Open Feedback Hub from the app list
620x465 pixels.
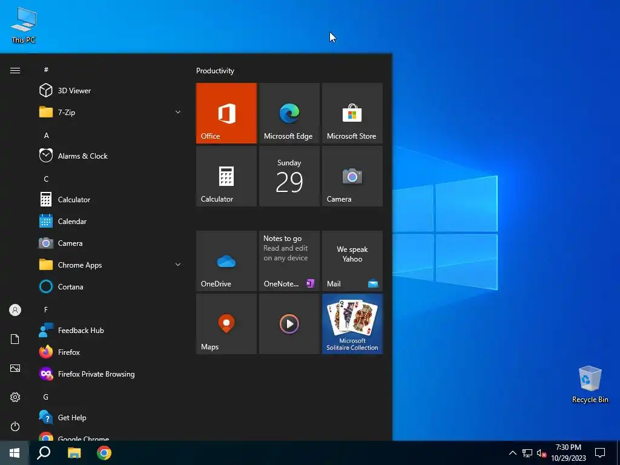tap(111, 330)
